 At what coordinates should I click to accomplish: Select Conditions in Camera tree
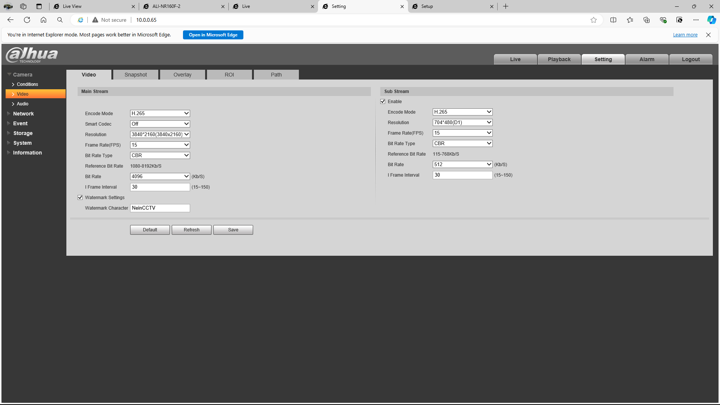(x=27, y=84)
